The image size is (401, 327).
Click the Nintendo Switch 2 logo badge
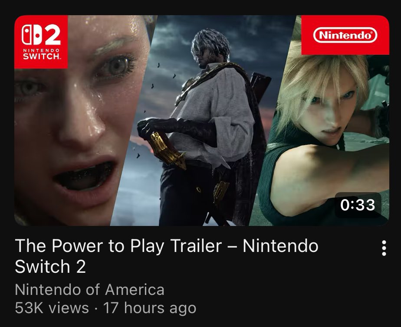click(x=41, y=42)
